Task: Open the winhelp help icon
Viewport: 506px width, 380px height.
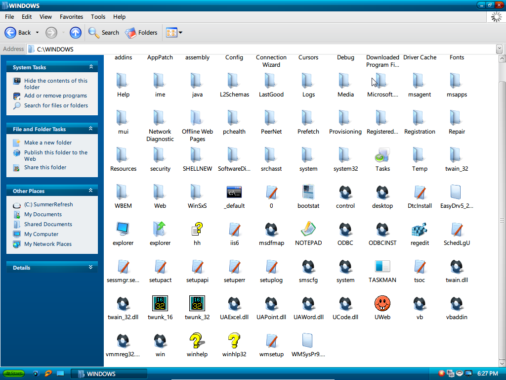Action: pos(197,340)
